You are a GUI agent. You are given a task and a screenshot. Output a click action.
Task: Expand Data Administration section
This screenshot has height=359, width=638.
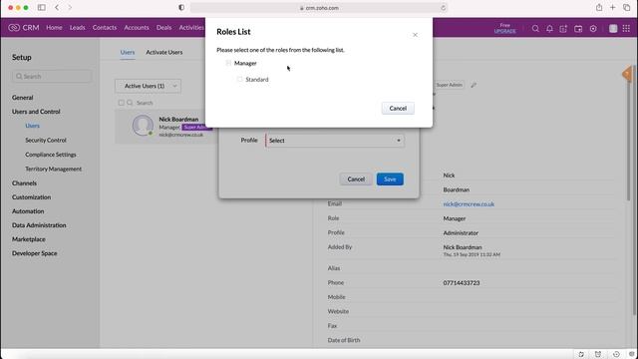[39, 225]
